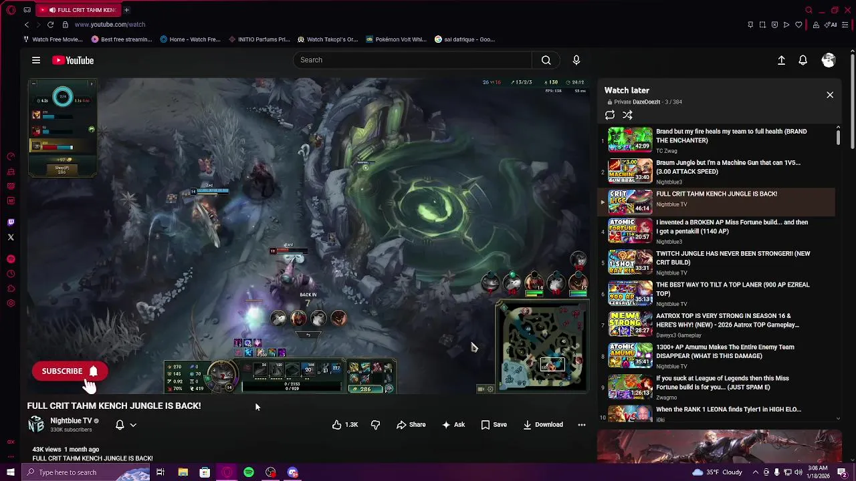The image size is (856, 481).
Task: Focus the YouTube Search field
Action: tap(413, 60)
